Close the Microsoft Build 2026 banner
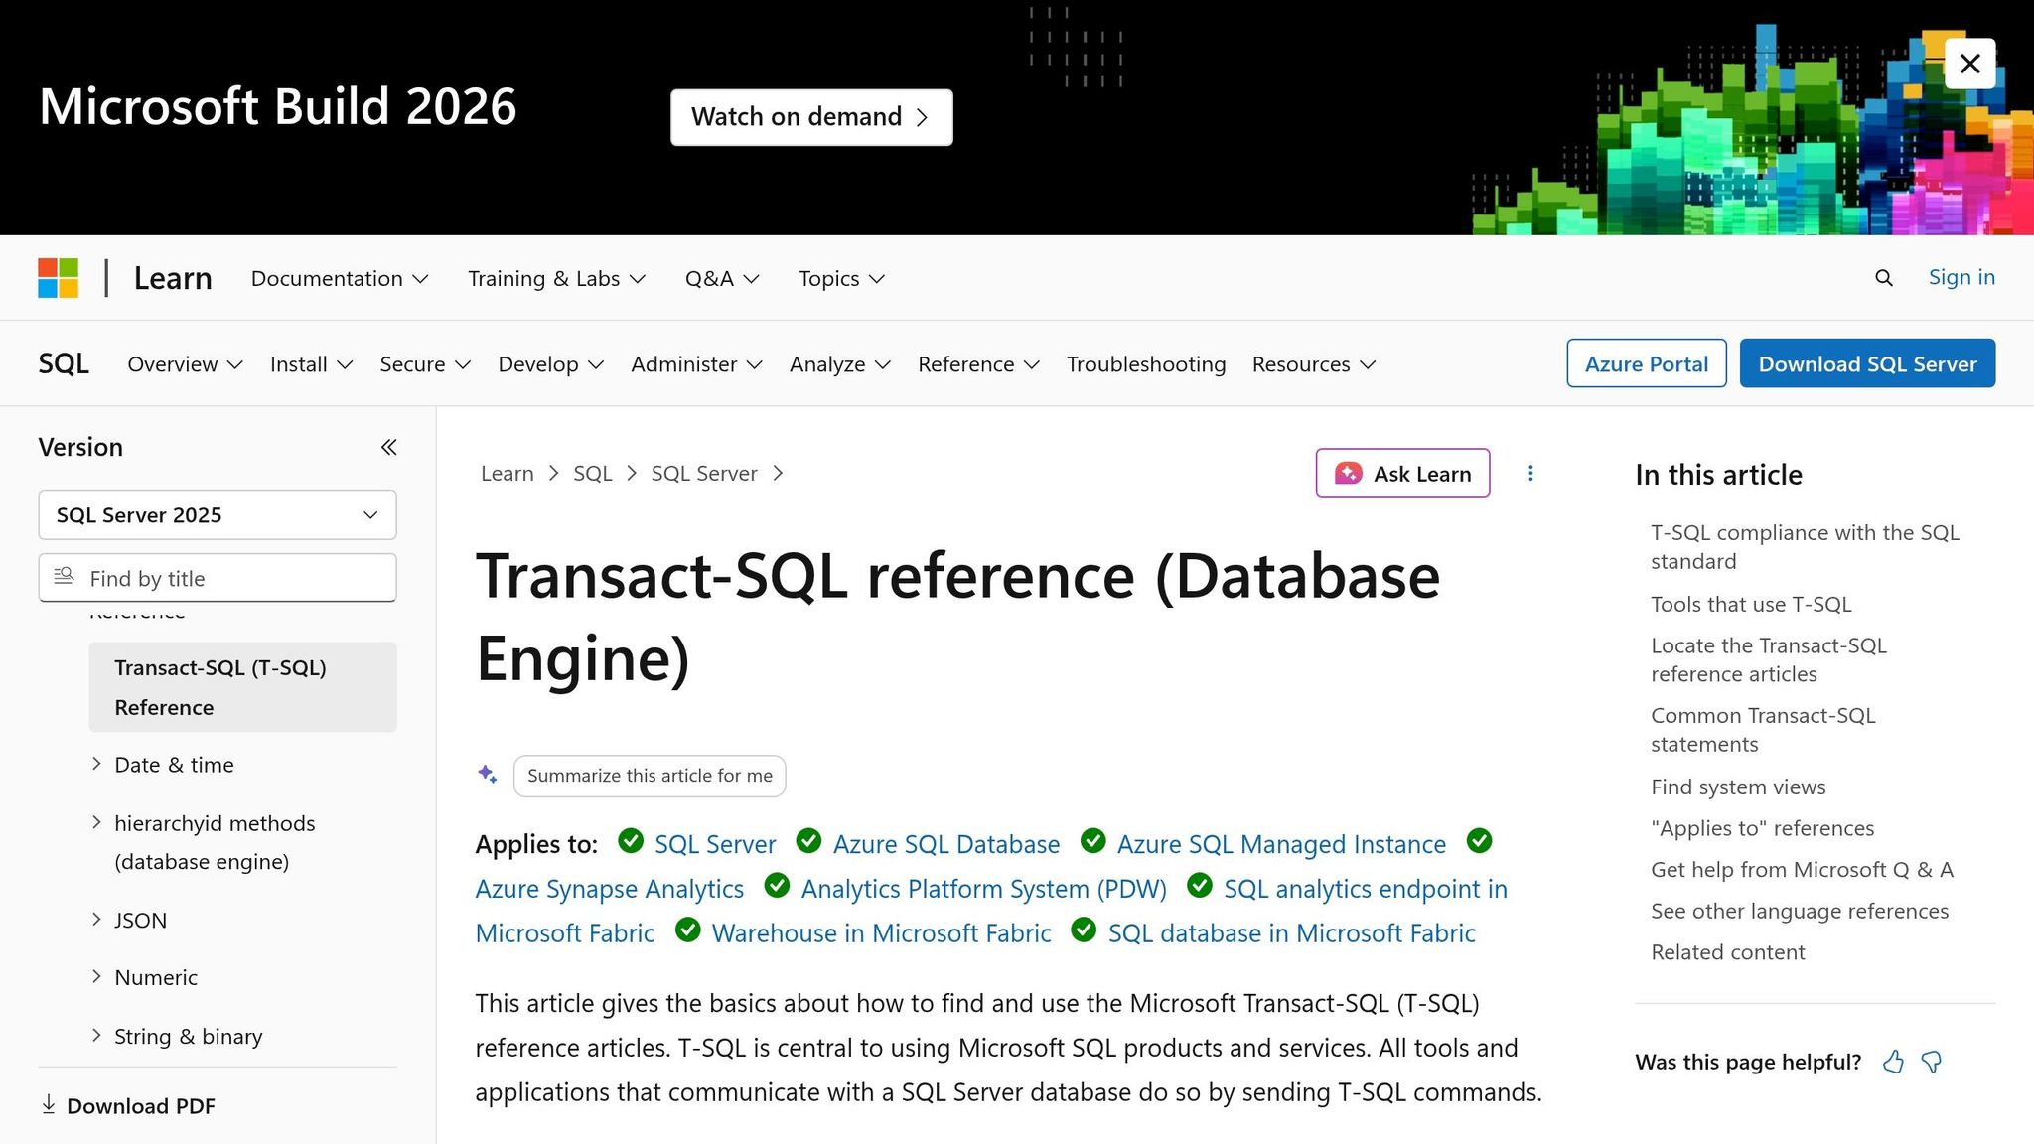The width and height of the screenshot is (2034, 1144). click(x=1969, y=64)
